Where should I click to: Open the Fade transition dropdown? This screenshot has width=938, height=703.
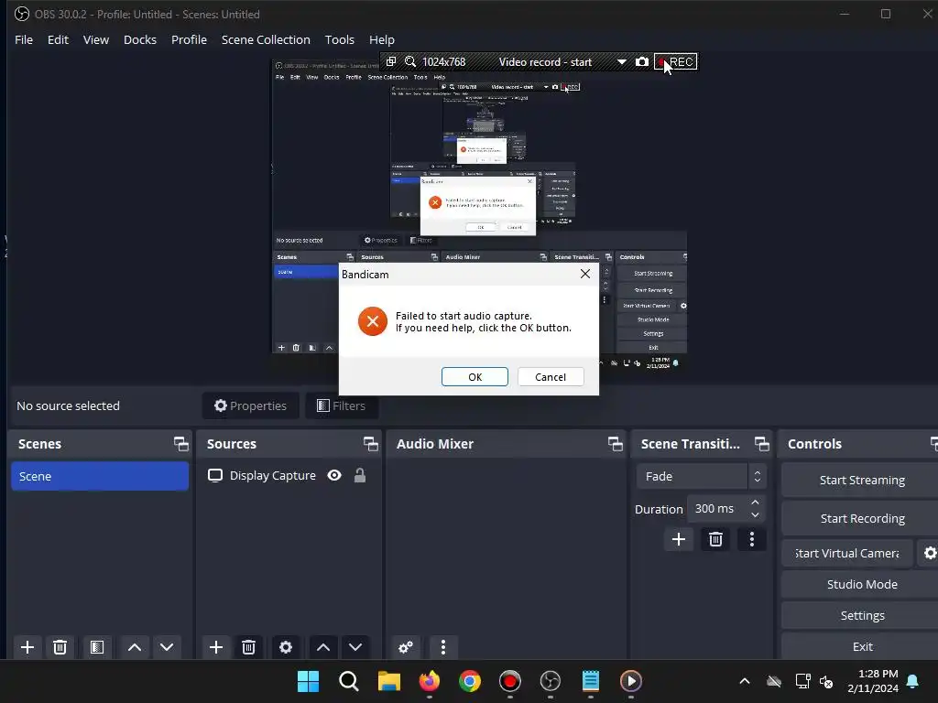point(701,476)
